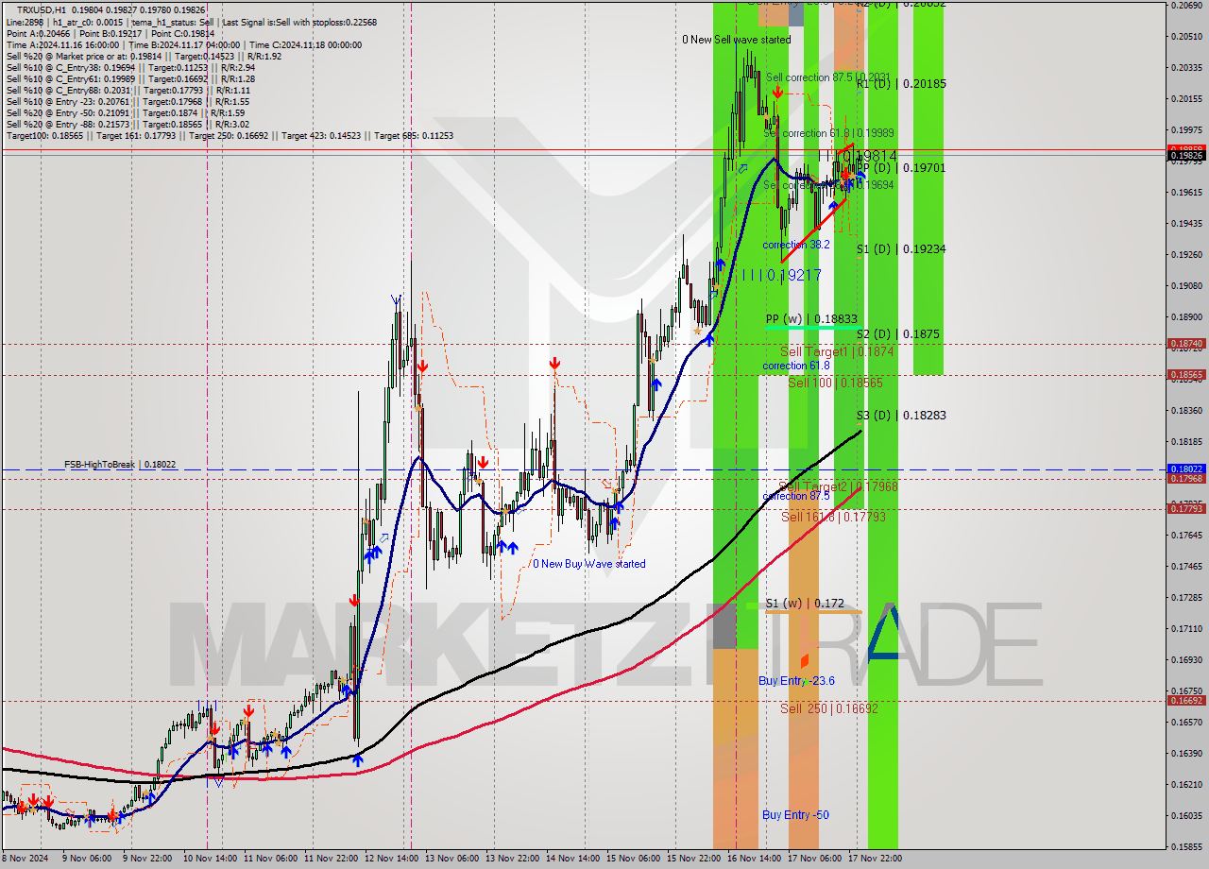This screenshot has height=869, width=1209.
Task: Click the 'I I I 0.19217' wave label
Action: click(x=781, y=276)
